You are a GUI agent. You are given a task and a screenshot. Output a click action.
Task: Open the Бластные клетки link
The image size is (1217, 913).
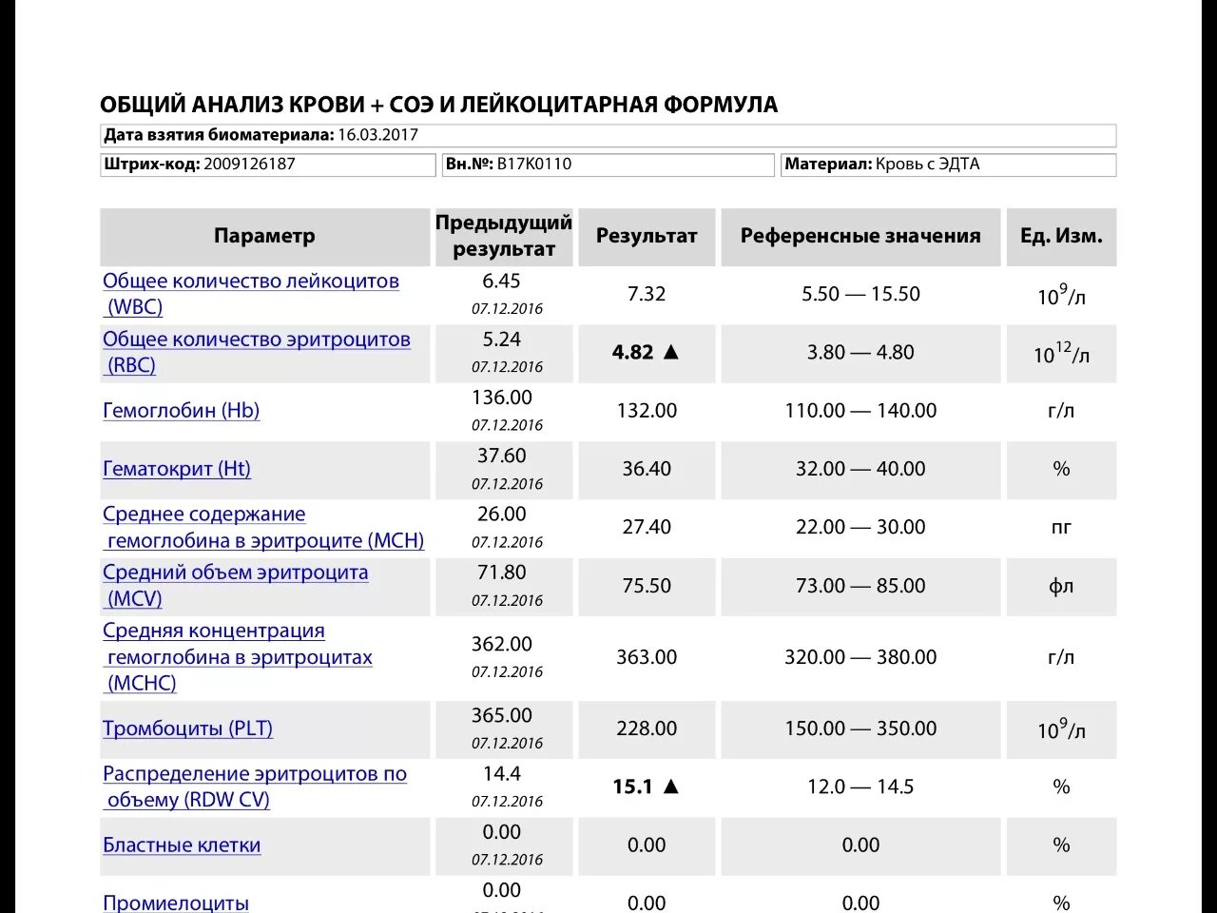tap(182, 845)
